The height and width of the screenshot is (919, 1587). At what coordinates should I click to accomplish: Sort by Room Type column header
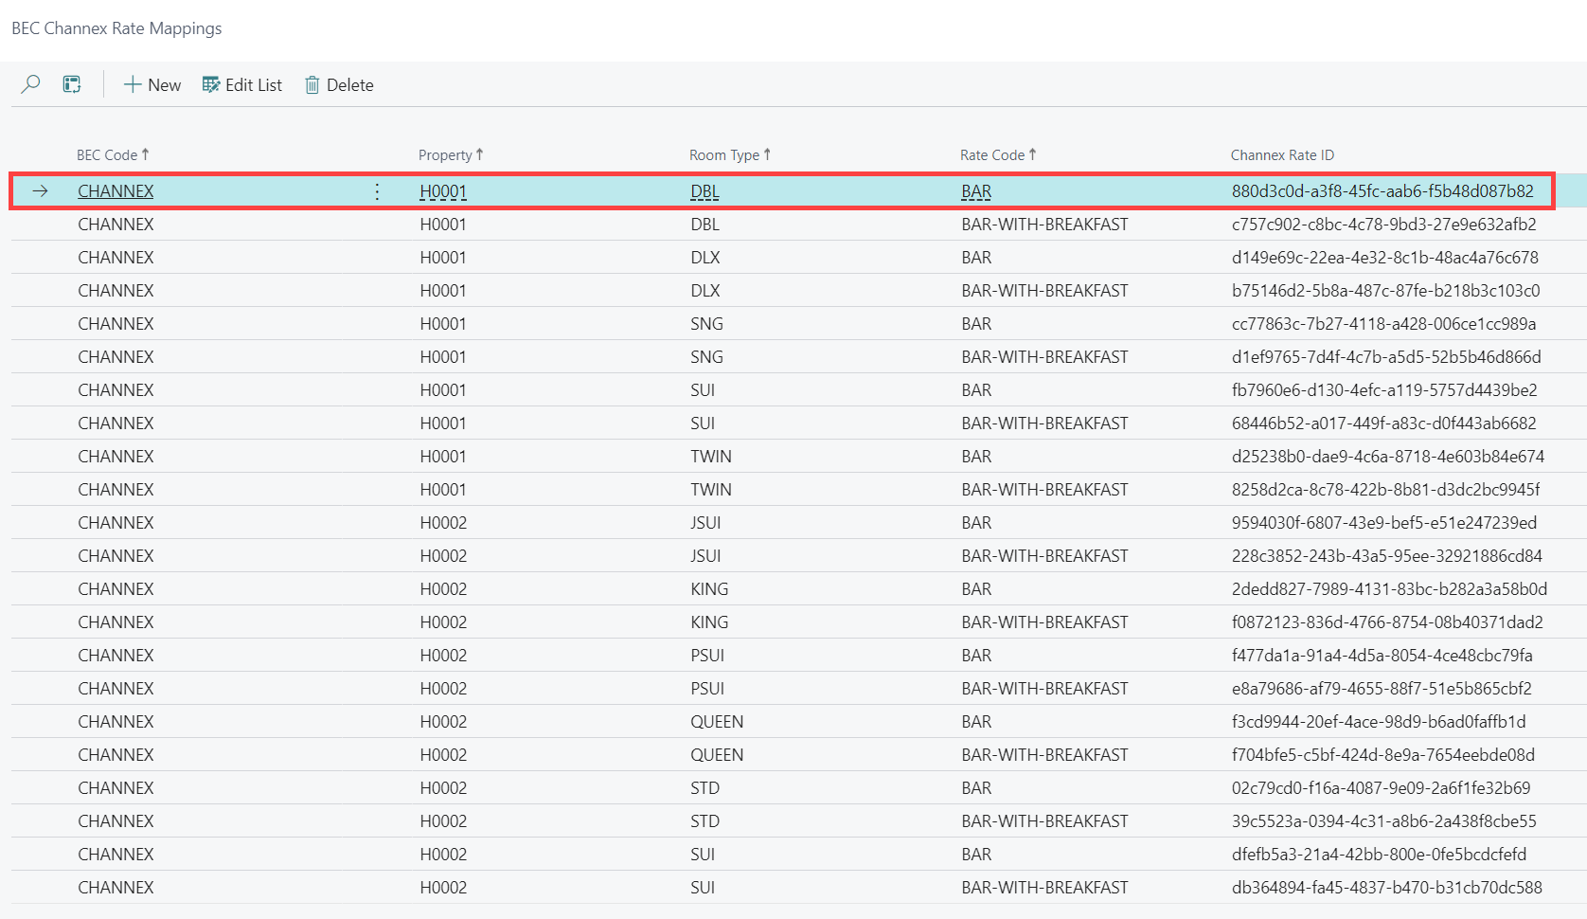point(724,155)
